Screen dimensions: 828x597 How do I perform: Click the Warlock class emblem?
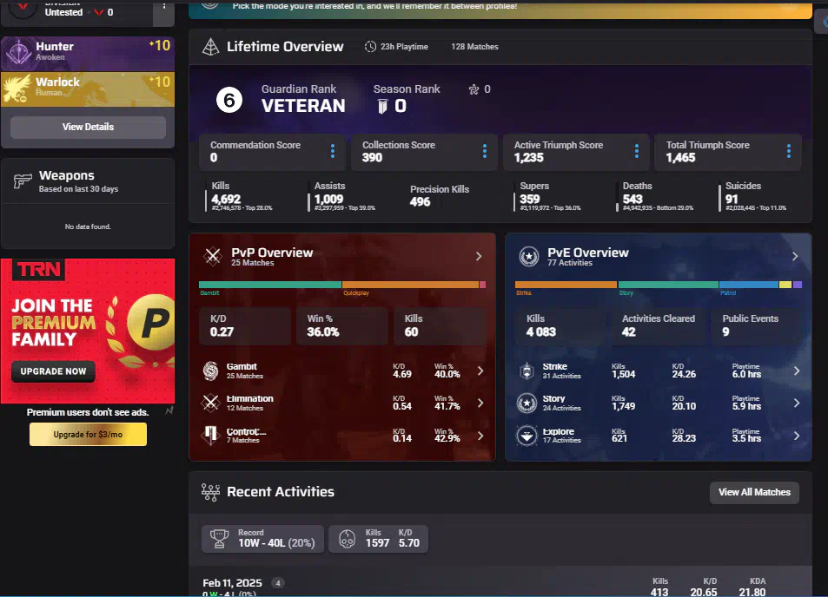pyautogui.click(x=18, y=89)
